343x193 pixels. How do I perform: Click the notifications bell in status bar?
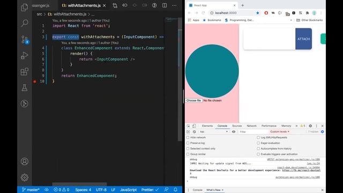[175, 190]
